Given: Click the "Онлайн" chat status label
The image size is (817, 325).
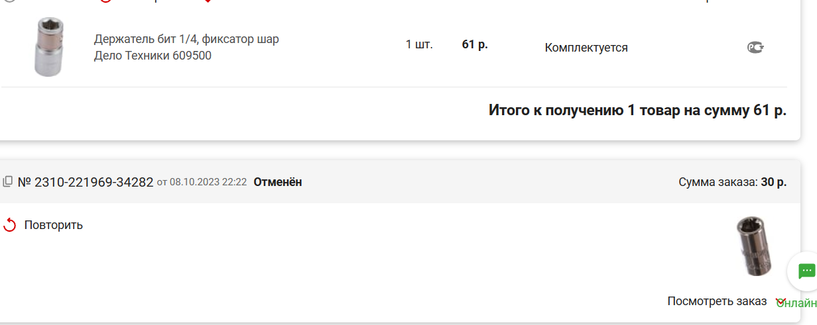Looking at the screenshot, I should click(796, 303).
